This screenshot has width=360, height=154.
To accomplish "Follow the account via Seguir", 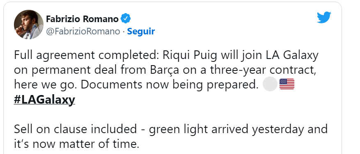I will pyautogui.click(x=141, y=32).
